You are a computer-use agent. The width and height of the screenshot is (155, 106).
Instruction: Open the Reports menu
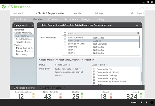[x=77, y=13]
